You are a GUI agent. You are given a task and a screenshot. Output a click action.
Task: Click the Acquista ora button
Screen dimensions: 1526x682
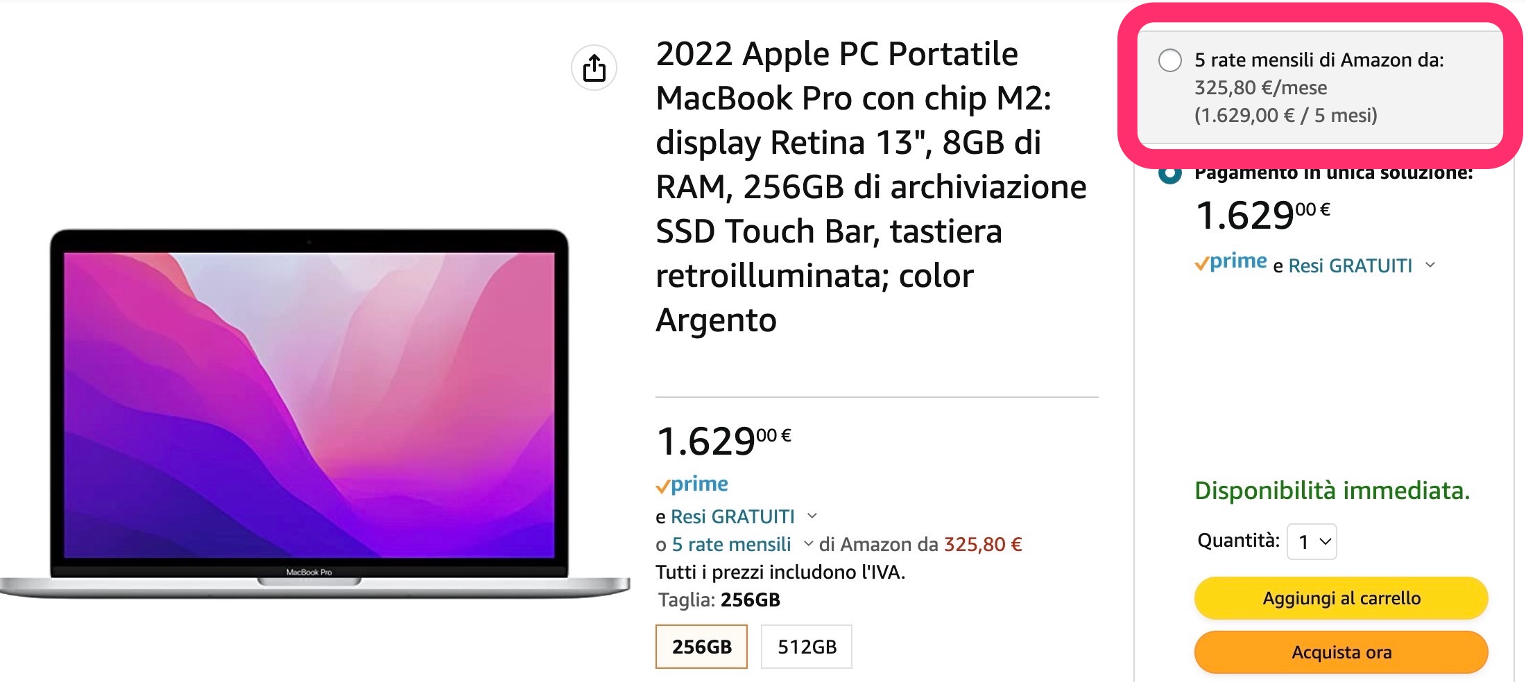tap(1341, 652)
